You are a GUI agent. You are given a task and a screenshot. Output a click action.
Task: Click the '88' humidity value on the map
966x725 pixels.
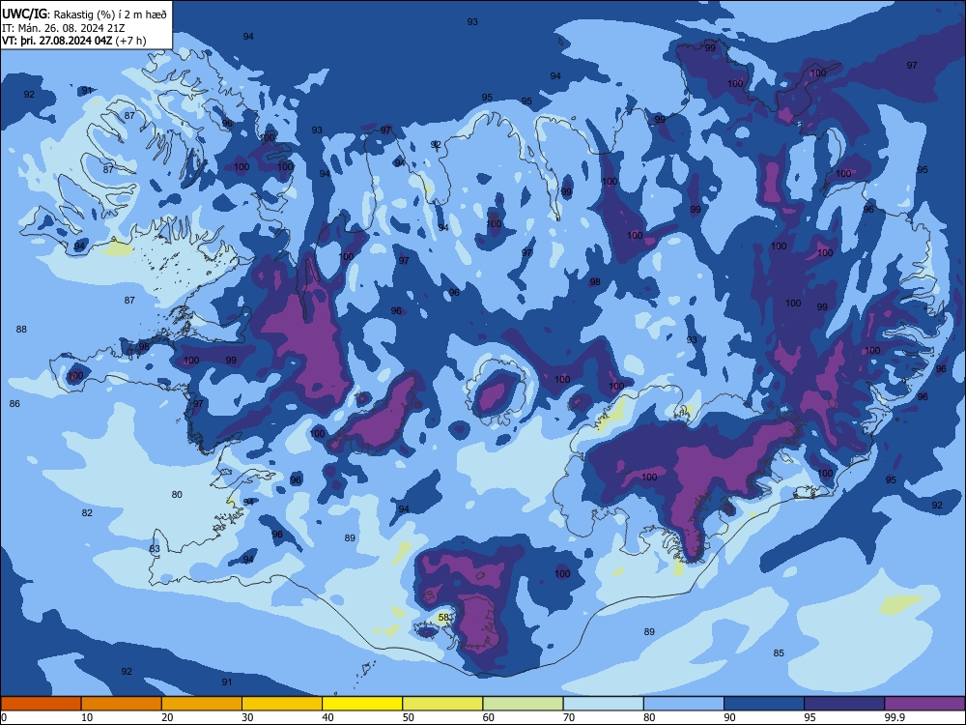(x=21, y=330)
